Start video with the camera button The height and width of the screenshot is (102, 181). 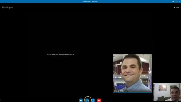(x=81, y=100)
